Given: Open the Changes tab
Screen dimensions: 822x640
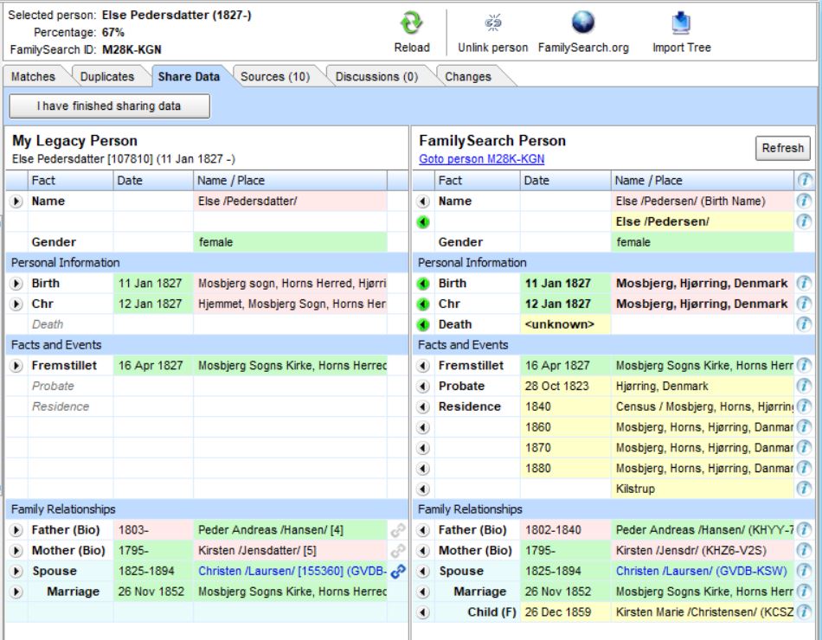Looking at the screenshot, I should pyautogui.click(x=468, y=76).
